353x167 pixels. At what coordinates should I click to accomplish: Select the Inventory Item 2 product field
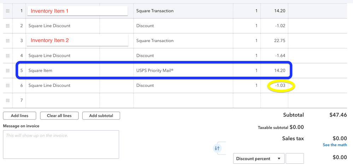(x=77, y=41)
